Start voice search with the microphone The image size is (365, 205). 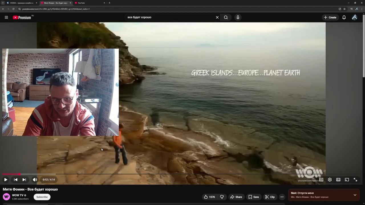[x=238, y=17]
